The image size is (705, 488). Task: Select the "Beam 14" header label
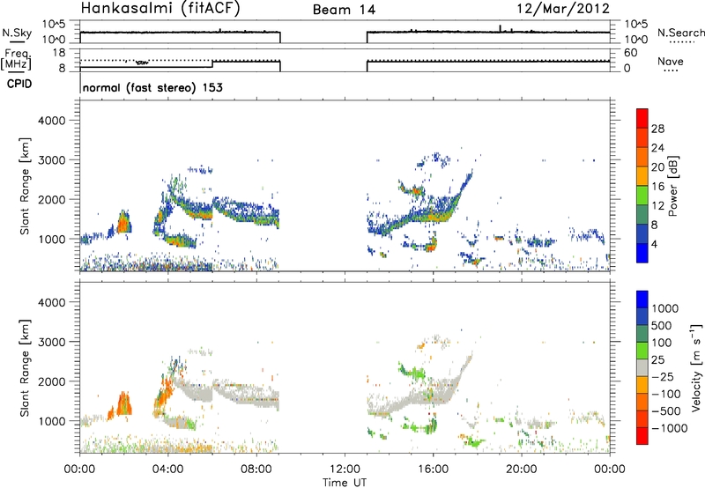(344, 10)
